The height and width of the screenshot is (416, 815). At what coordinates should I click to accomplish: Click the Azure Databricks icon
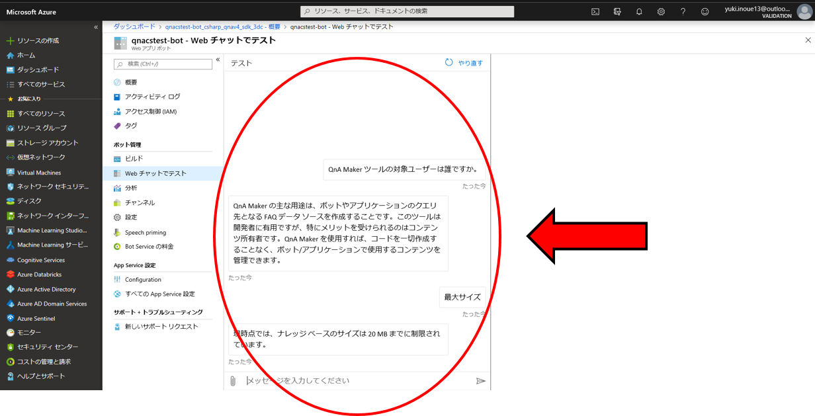tap(10, 274)
